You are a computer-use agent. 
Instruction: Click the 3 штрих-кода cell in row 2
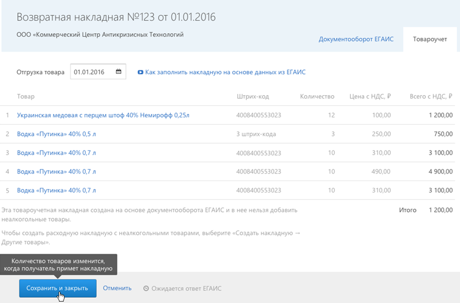click(256, 134)
